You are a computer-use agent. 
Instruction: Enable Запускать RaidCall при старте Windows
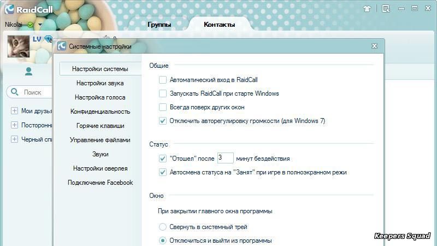pyautogui.click(x=163, y=93)
